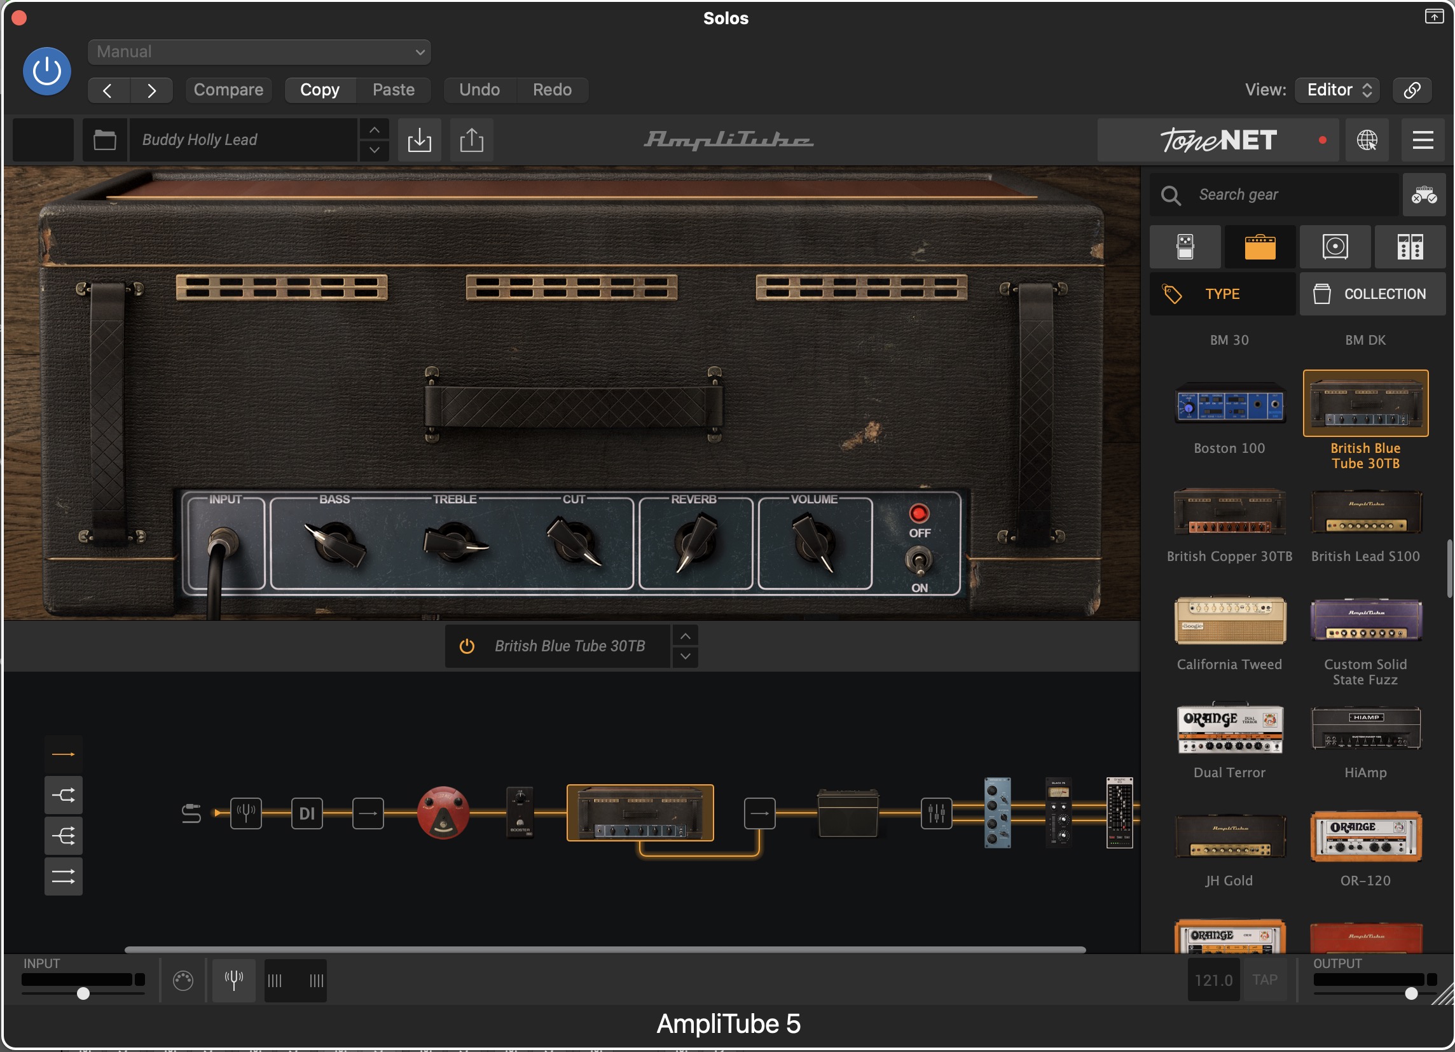Select the British Blue Tube 30TB thumbnail

(x=1366, y=403)
